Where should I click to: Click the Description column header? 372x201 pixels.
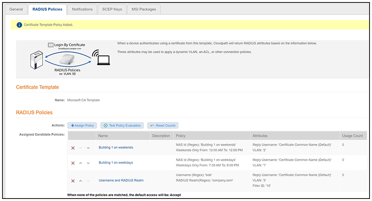pyautogui.click(x=162, y=136)
